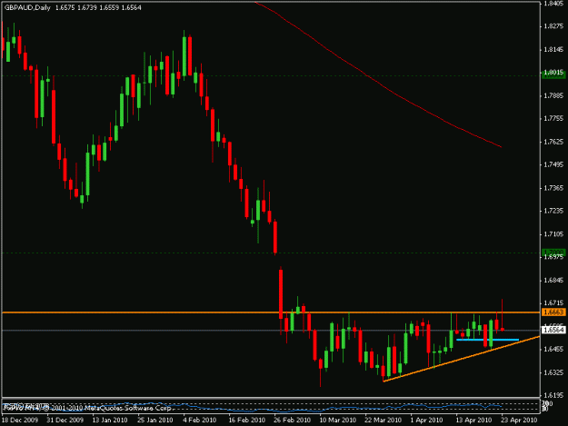Image resolution: width=568 pixels, height=426 pixels.
Task: Click the 25 Jan 2010 date label
Action: pos(155,421)
